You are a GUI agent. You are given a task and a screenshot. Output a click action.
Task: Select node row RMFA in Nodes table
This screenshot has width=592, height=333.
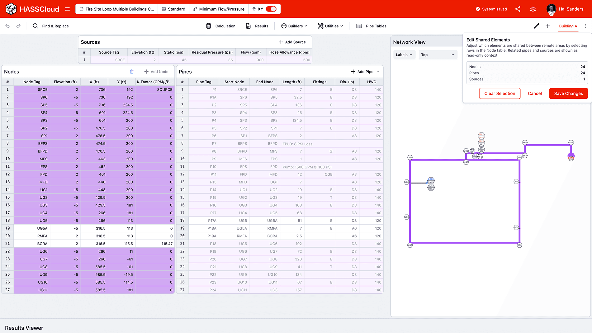point(88,236)
